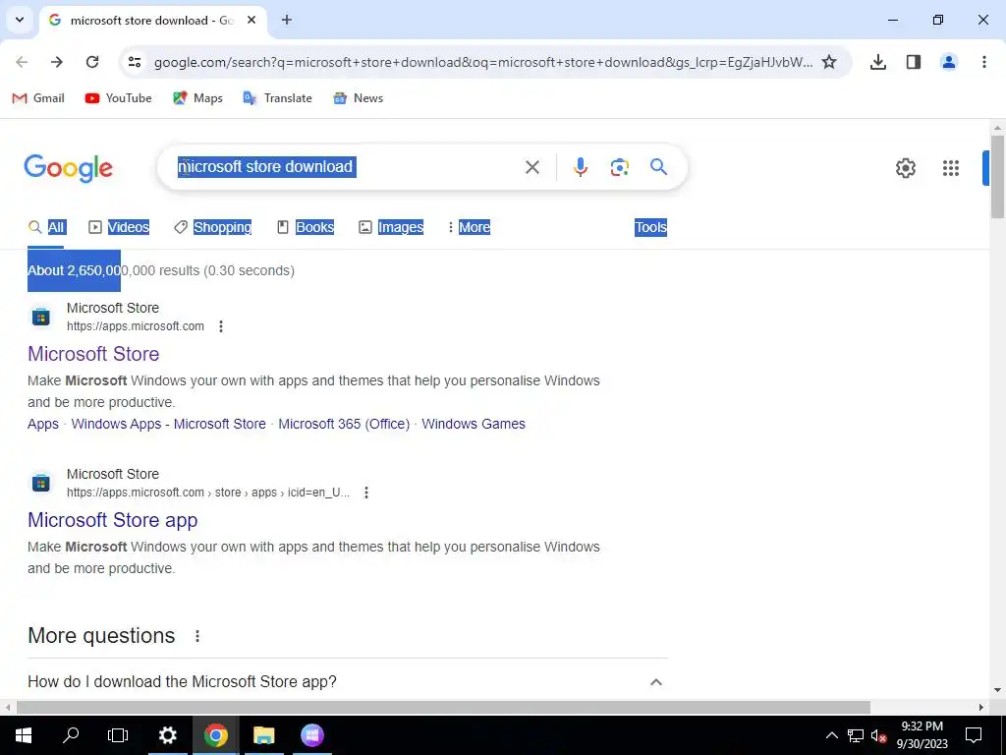This screenshot has height=755, width=1006.
Task: Select the All results tab
Action: tap(45, 227)
